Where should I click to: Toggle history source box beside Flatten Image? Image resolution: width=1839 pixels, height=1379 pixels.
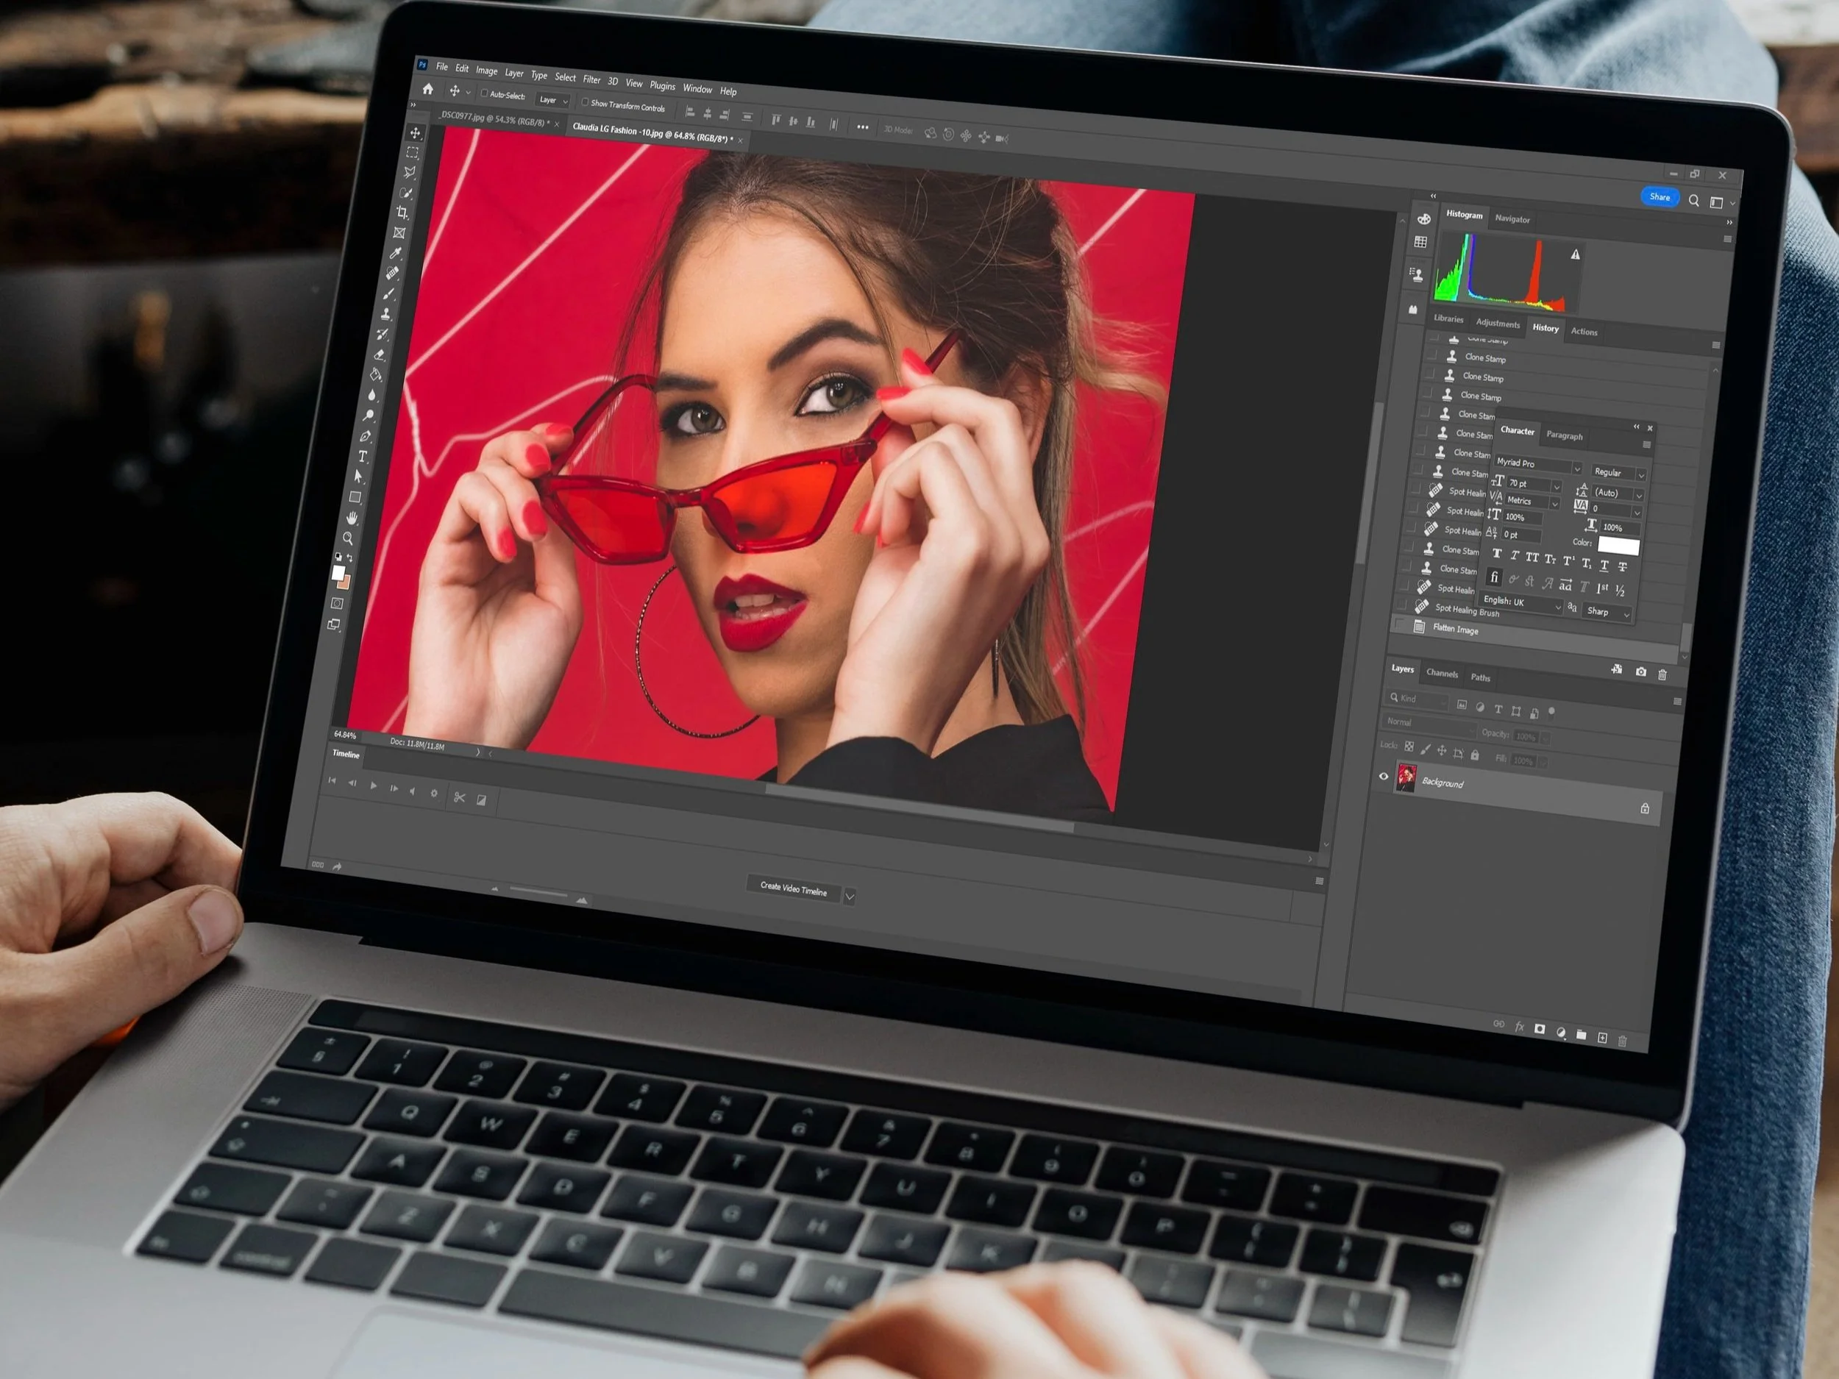1398,624
